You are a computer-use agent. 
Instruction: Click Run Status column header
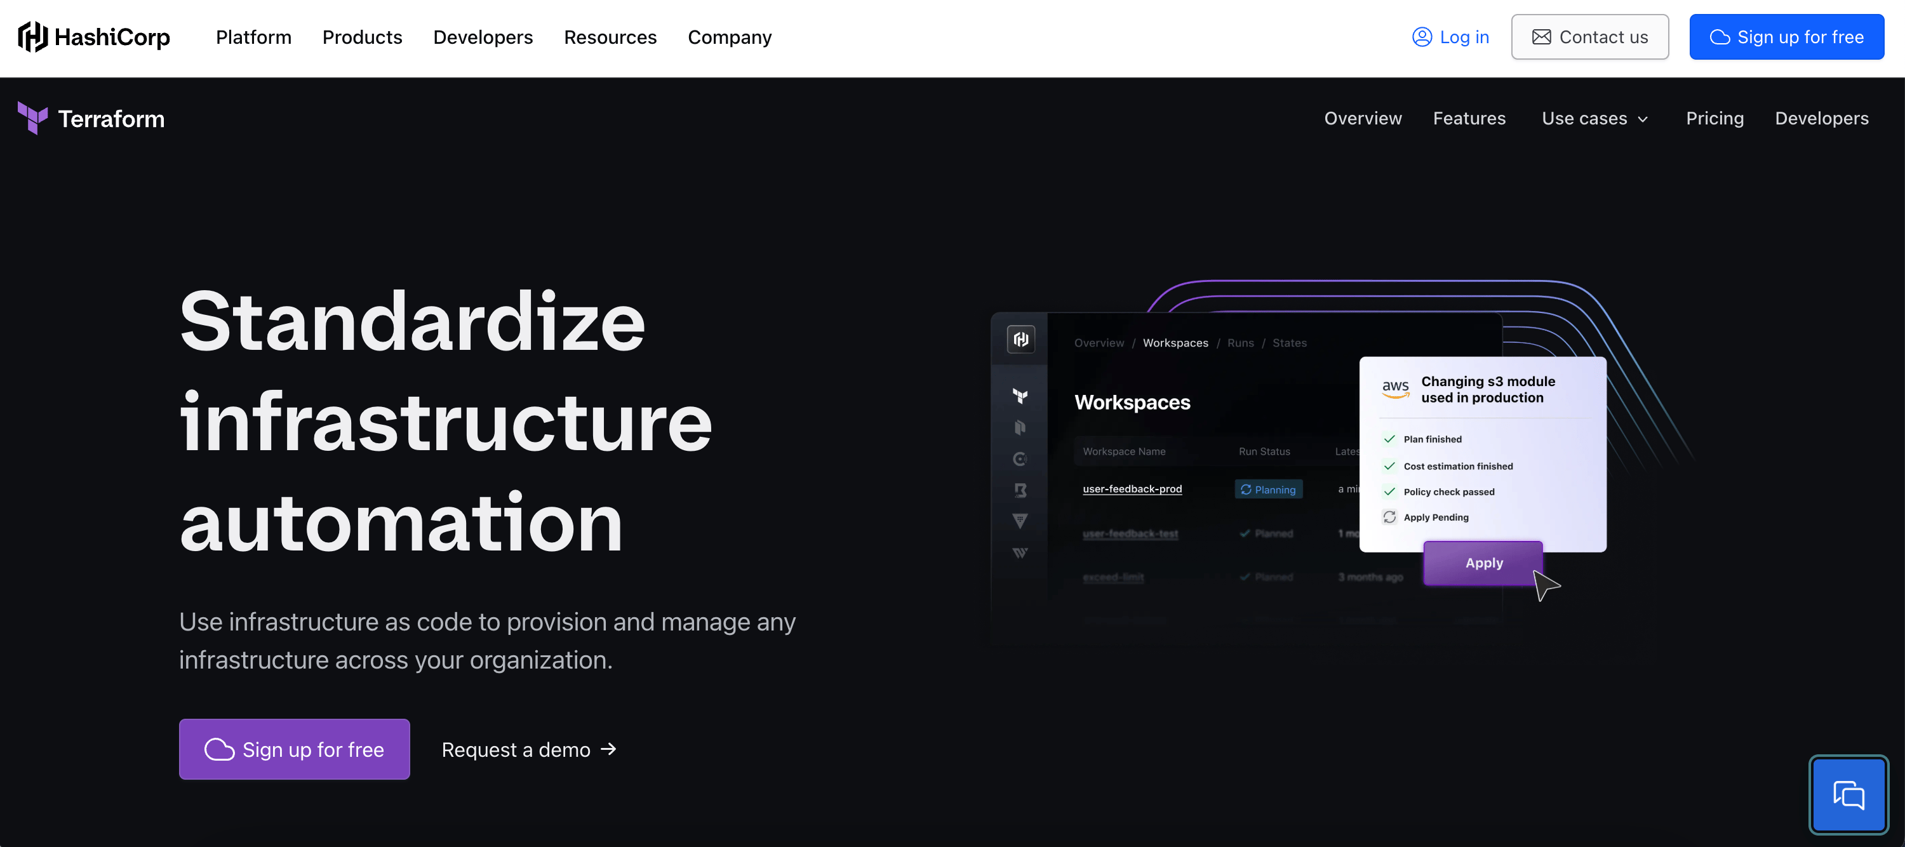tap(1264, 451)
